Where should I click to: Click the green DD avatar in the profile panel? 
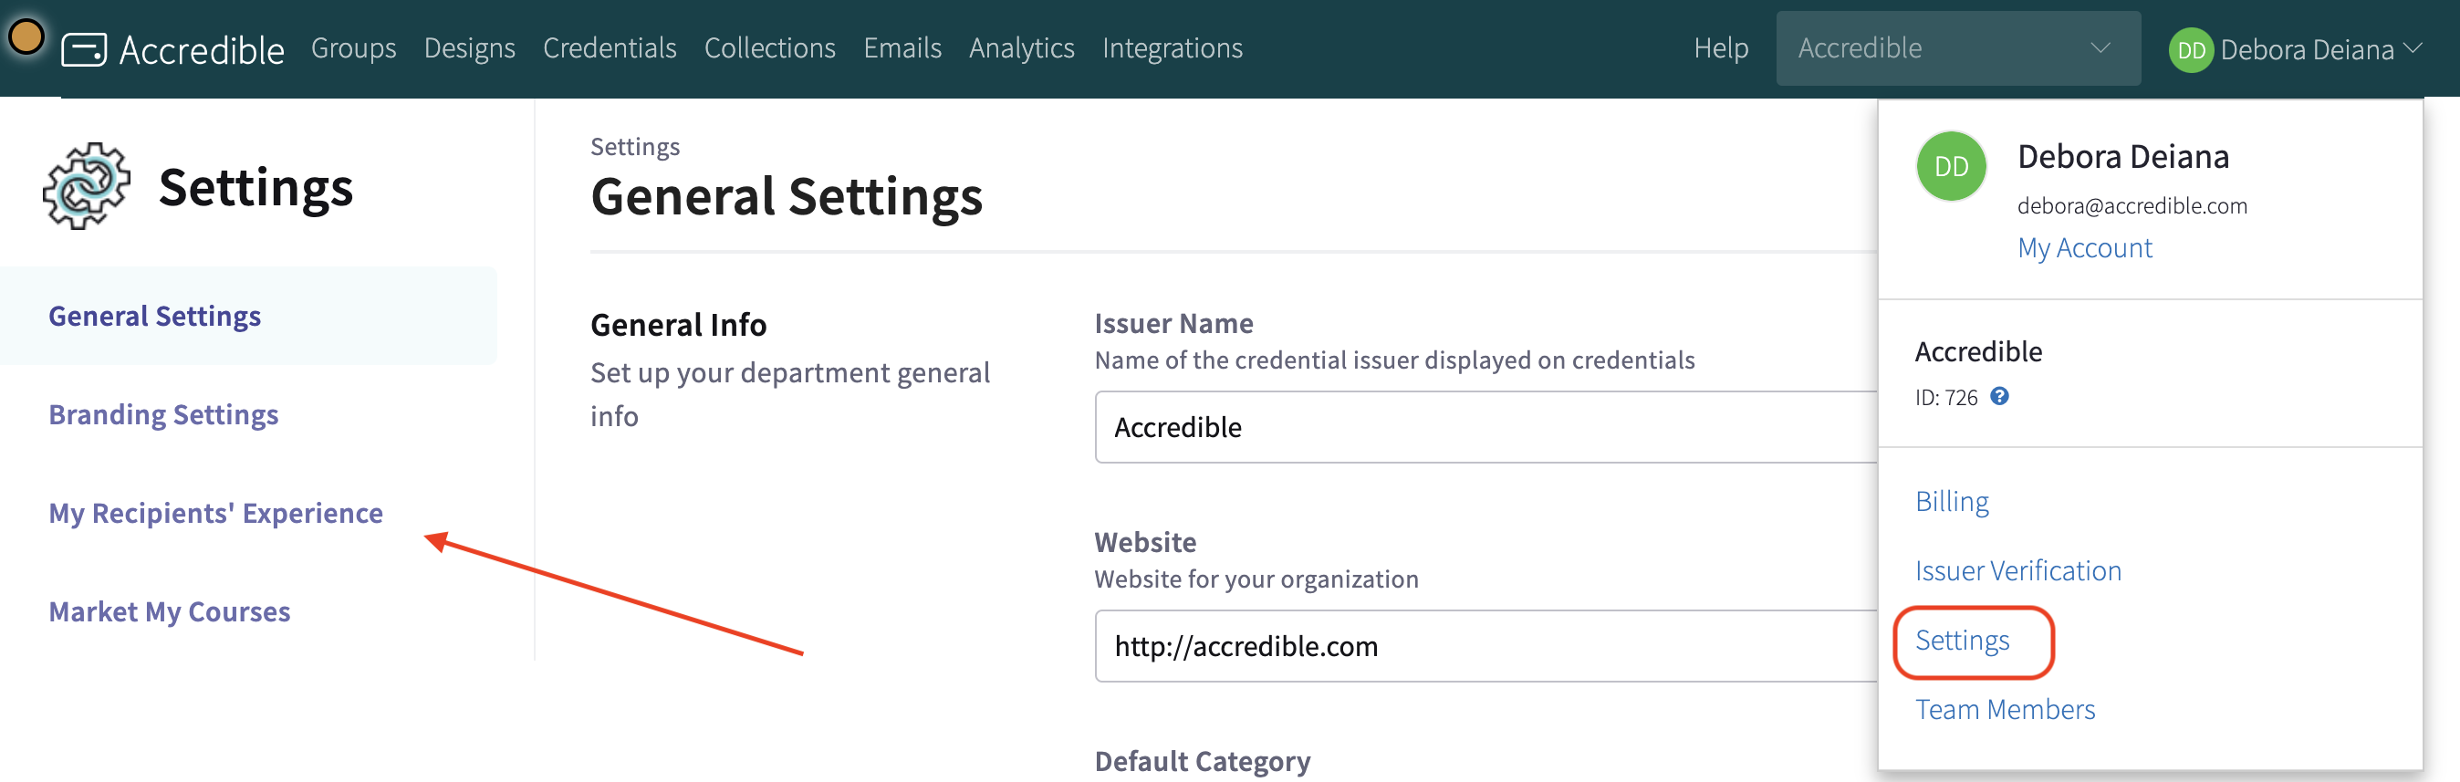(1950, 165)
